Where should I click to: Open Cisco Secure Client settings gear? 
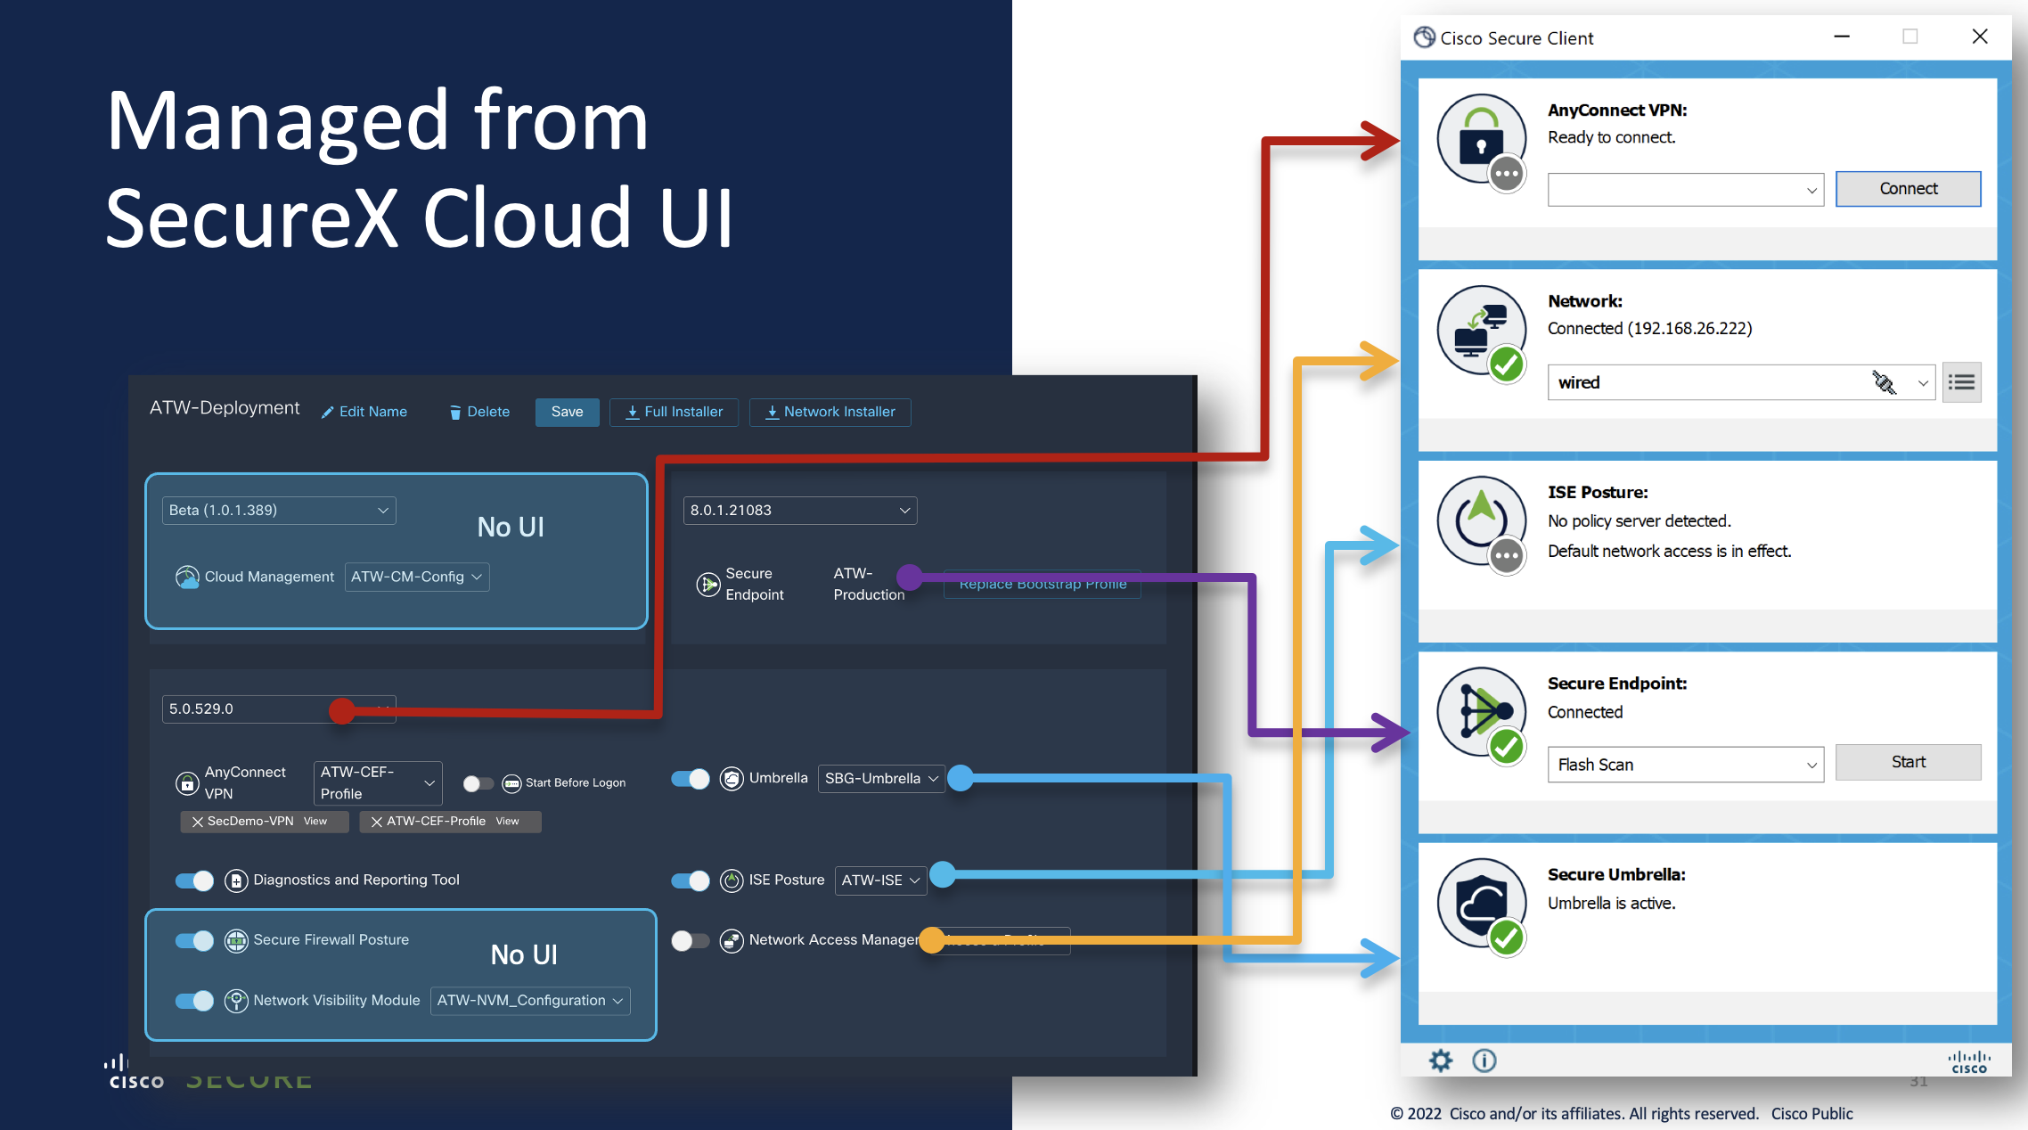click(1441, 1060)
